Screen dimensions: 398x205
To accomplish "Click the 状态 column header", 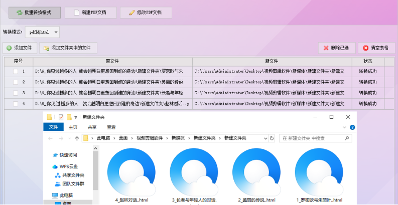I will [368, 61].
